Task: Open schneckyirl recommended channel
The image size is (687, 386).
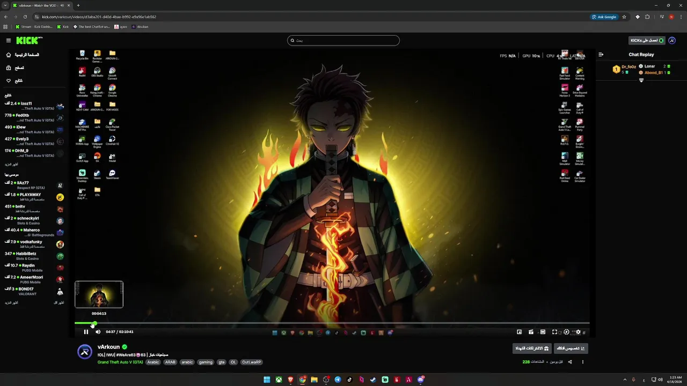Action: click(x=34, y=220)
